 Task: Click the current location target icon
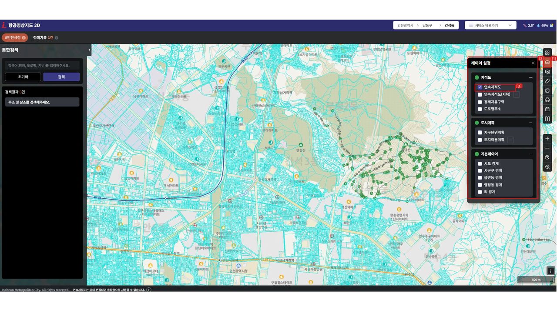pos(547,167)
